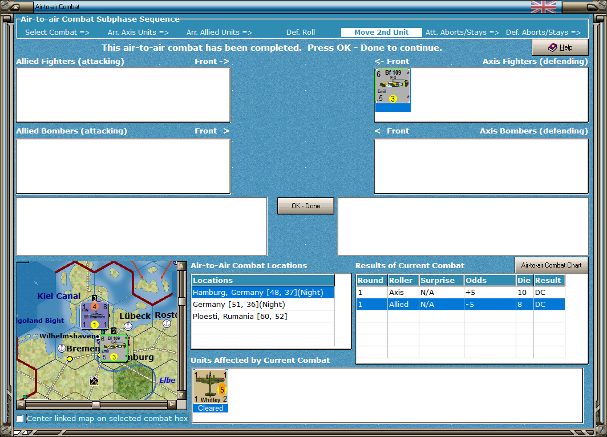Click the Move 2nd Unit subphase step
The image size is (607, 437).
[381, 33]
